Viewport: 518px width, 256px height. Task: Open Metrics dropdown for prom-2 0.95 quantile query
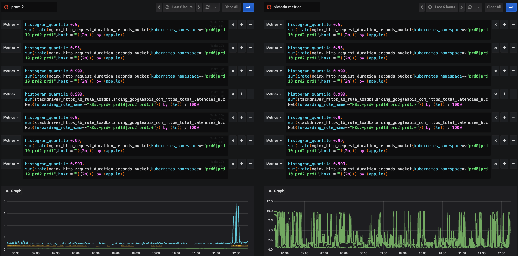tap(11, 48)
